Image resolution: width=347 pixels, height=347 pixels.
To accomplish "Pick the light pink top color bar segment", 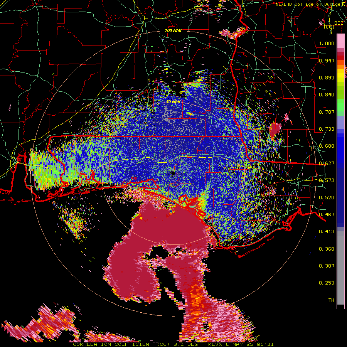I will (x=340, y=41).
